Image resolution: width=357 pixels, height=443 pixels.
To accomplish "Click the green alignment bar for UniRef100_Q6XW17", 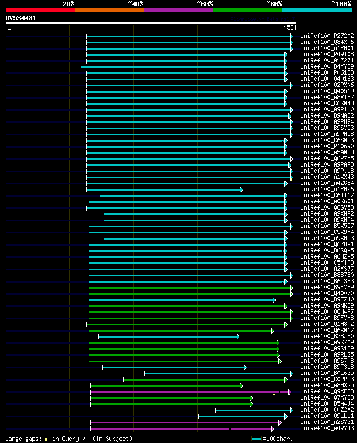I will (182, 331).
